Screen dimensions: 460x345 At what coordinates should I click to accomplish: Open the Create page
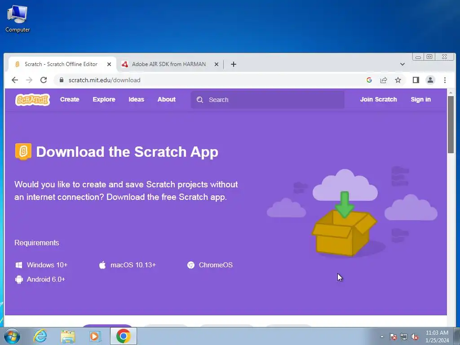point(70,99)
